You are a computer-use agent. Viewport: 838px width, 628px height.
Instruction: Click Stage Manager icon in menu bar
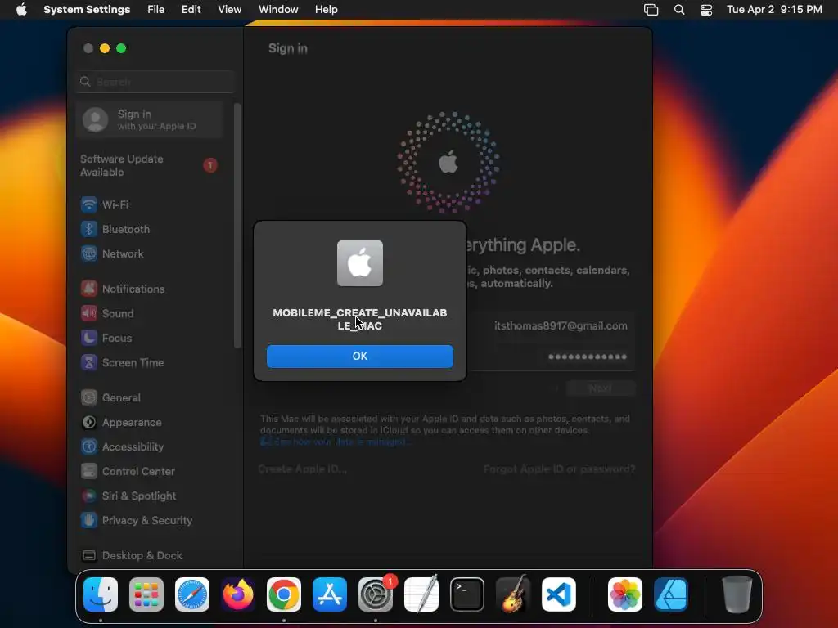651,10
